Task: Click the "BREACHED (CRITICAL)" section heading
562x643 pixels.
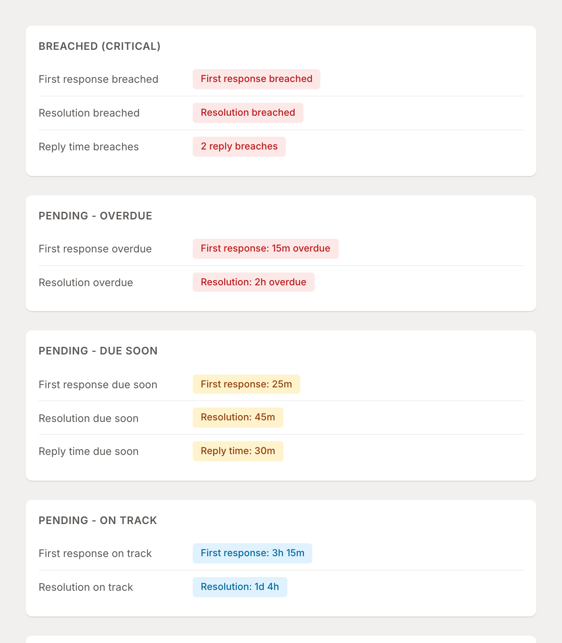Action: (100, 46)
